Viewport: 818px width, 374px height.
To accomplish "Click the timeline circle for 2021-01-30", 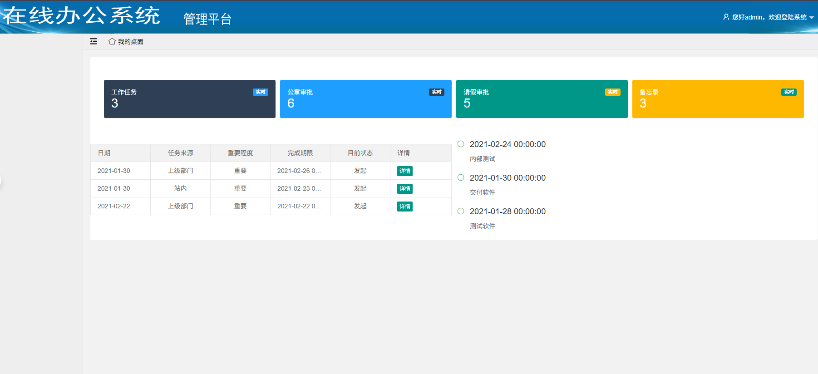I will pyautogui.click(x=461, y=177).
